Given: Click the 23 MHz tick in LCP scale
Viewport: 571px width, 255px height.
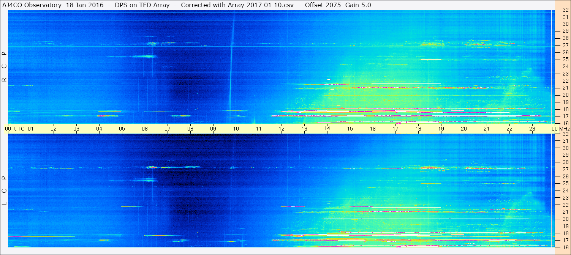Looking at the screenshot, I should point(565,198).
